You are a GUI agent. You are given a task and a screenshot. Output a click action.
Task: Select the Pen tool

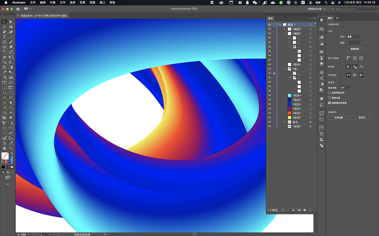[4, 32]
